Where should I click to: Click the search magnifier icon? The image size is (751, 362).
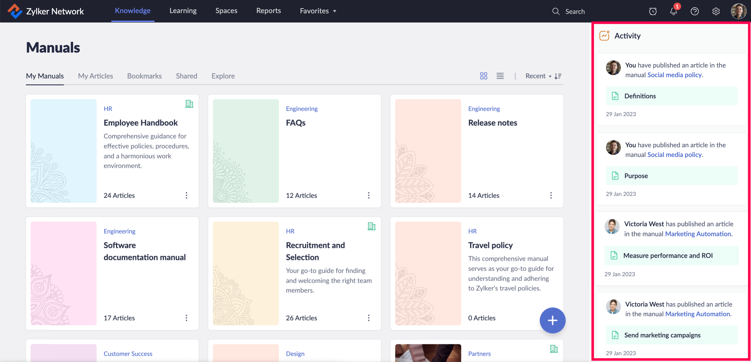pyautogui.click(x=556, y=11)
